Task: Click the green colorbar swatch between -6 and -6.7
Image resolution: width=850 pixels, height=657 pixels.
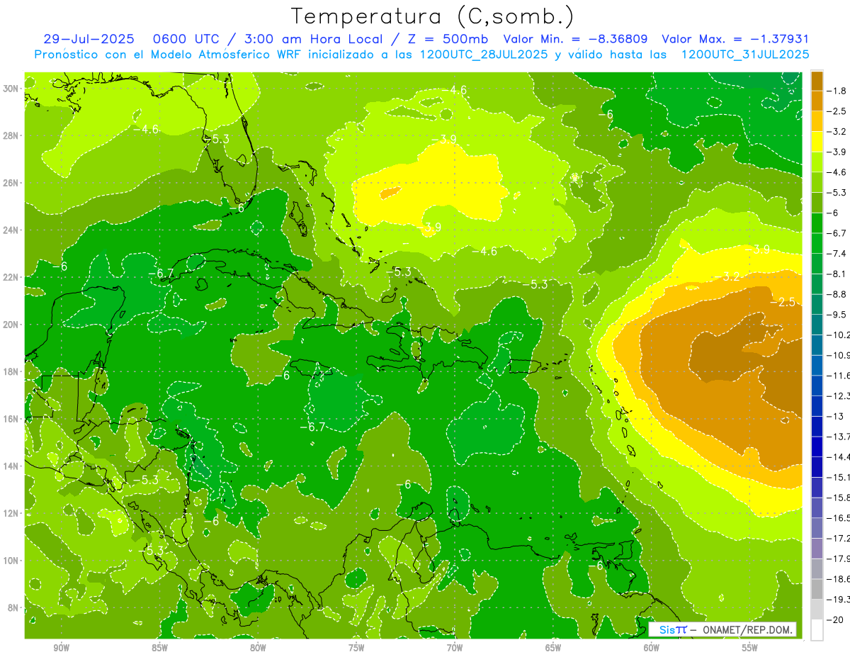Action: point(817,223)
